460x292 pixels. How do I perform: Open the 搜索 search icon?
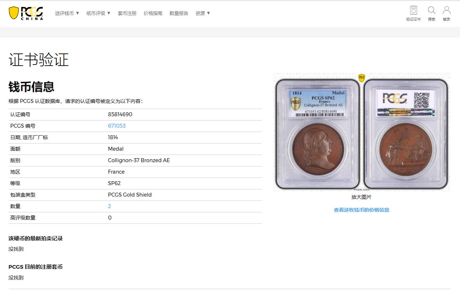[432, 14]
